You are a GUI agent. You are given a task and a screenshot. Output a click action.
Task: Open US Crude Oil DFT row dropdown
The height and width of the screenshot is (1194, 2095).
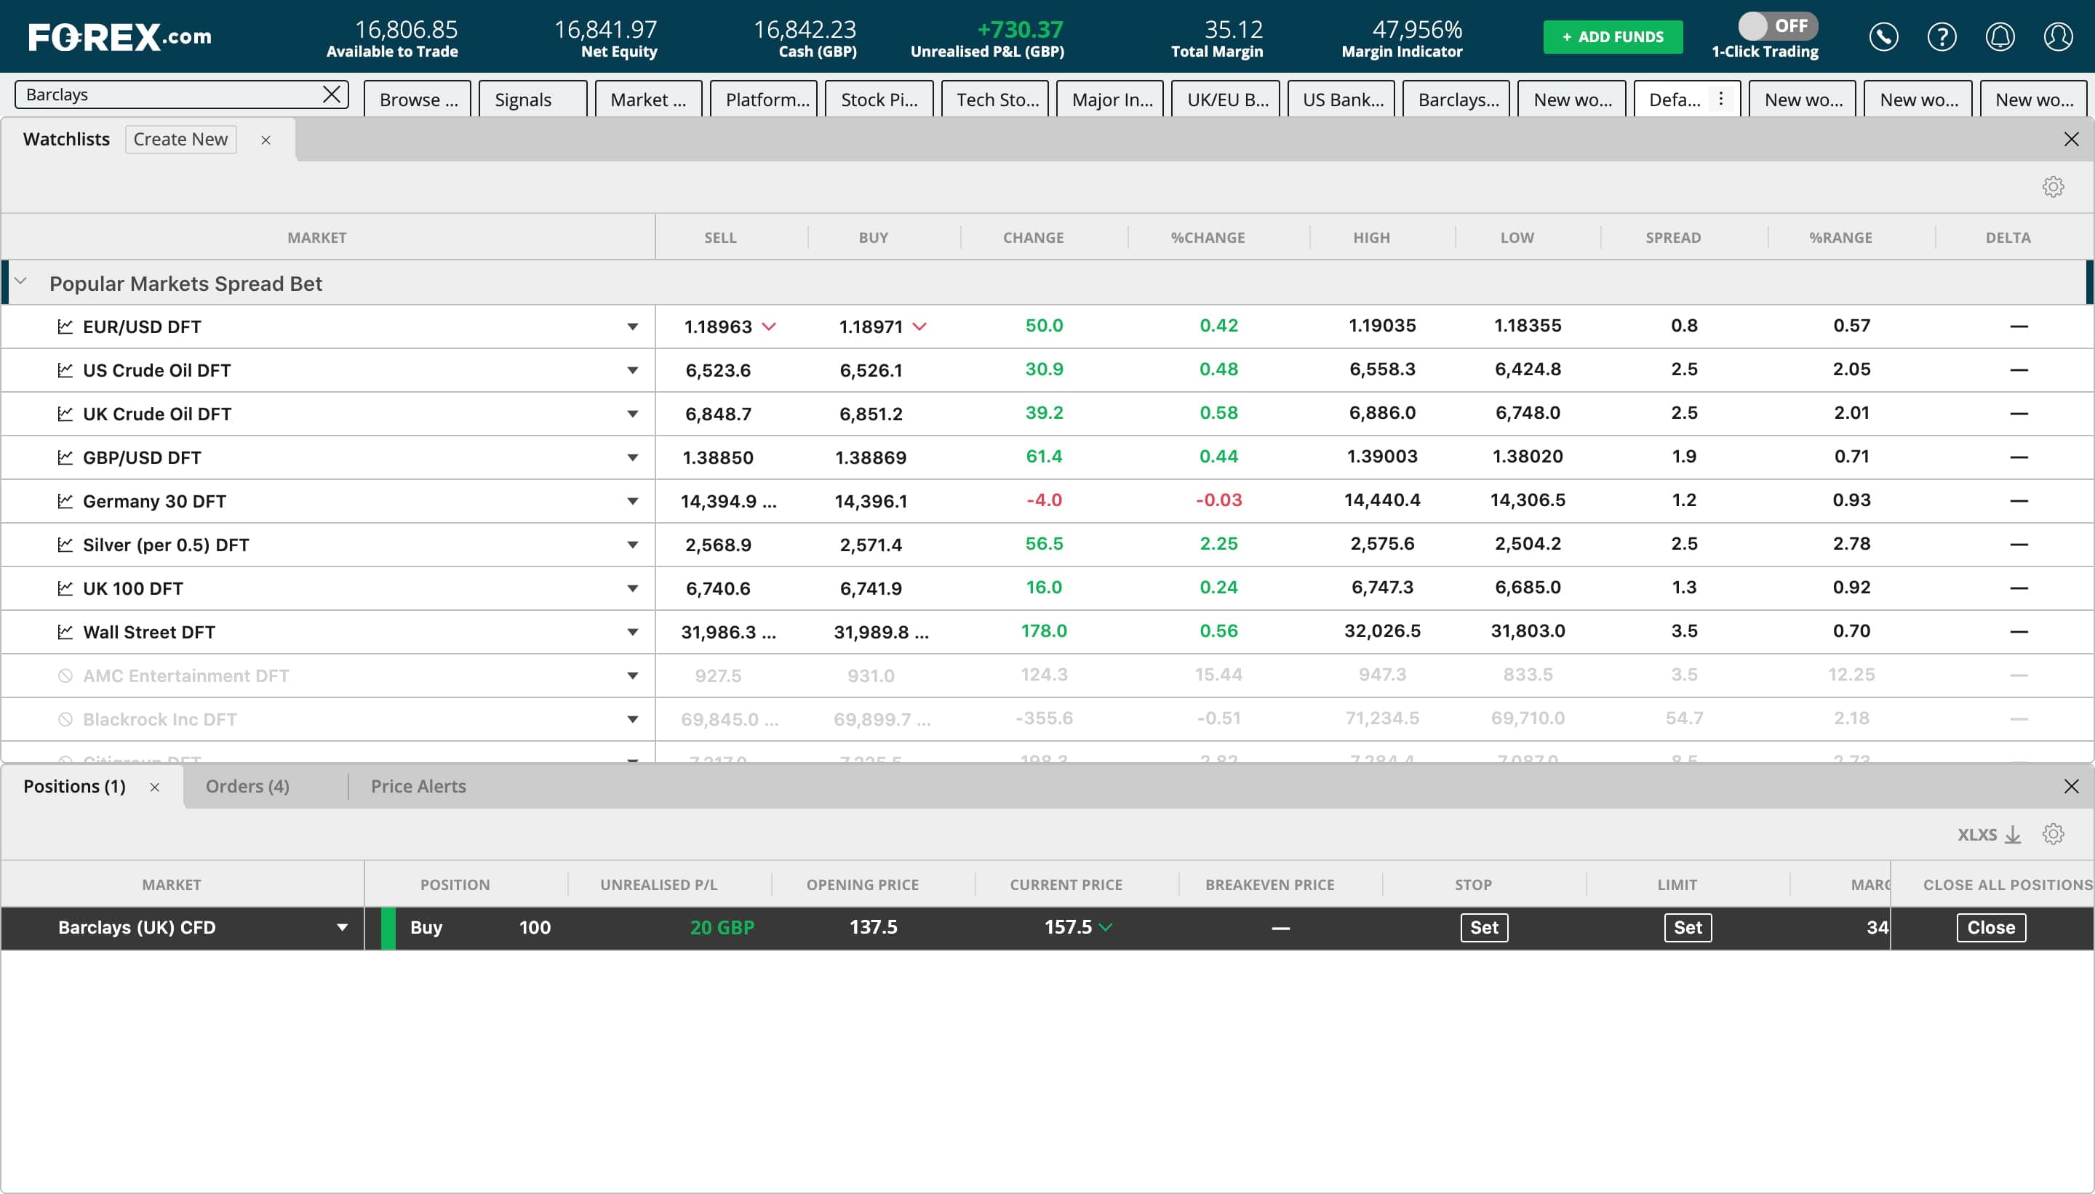(x=632, y=370)
